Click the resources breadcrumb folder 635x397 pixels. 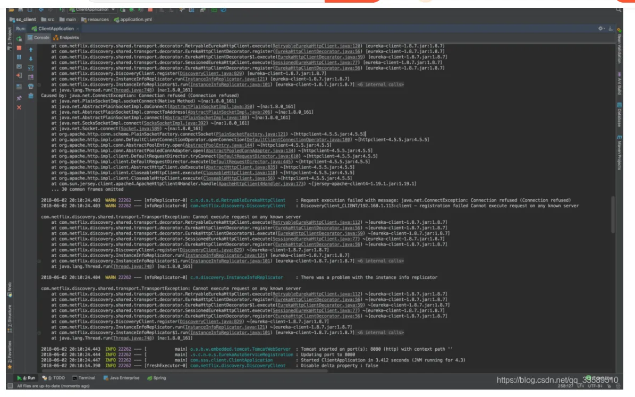click(x=95, y=20)
